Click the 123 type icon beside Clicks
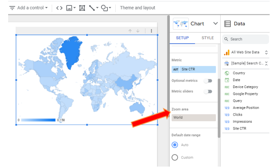The image size is (271, 167). tap(227, 115)
